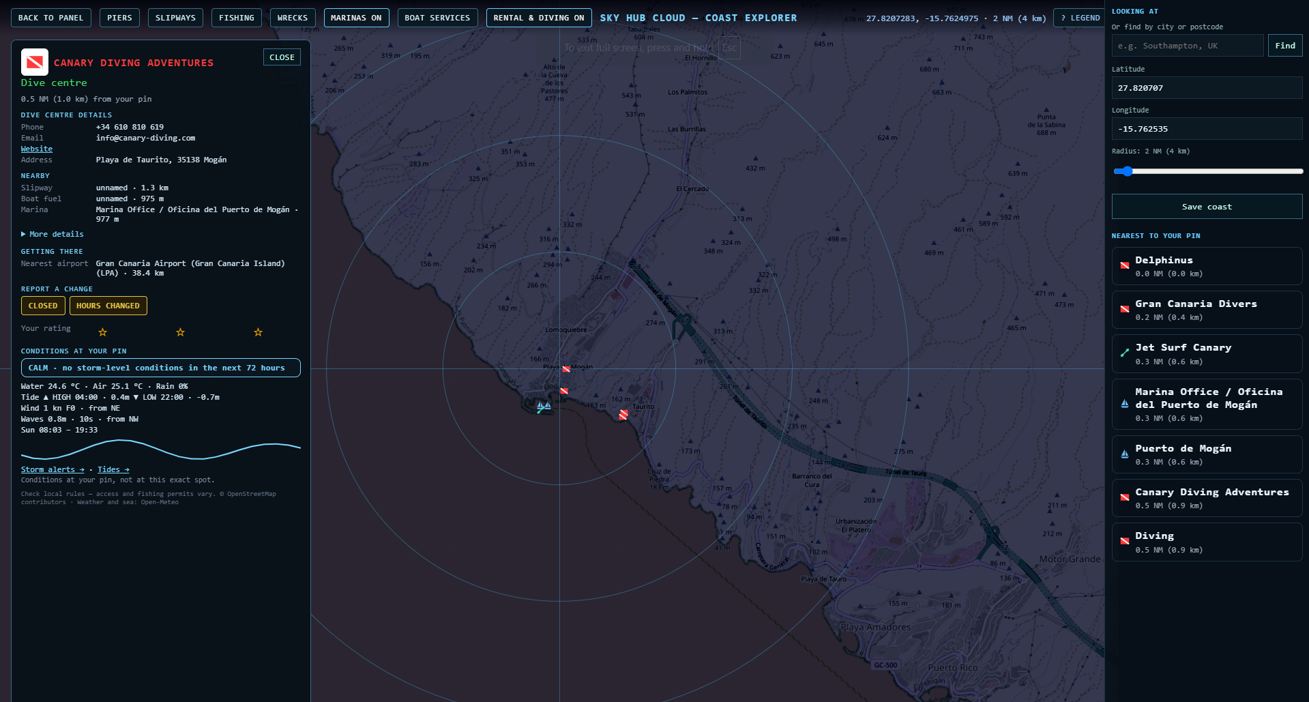Select Delphinus in nearest list
Image resolution: width=1309 pixels, height=702 pixels.
click(1207, 266)
